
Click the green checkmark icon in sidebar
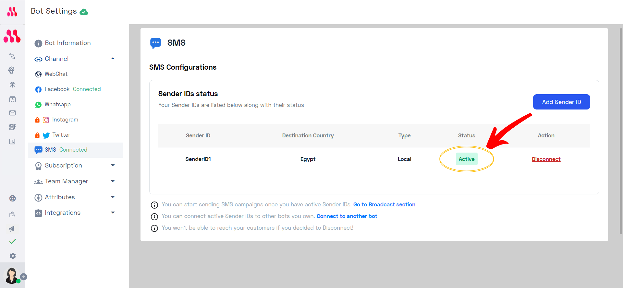[x=12, y=241]
